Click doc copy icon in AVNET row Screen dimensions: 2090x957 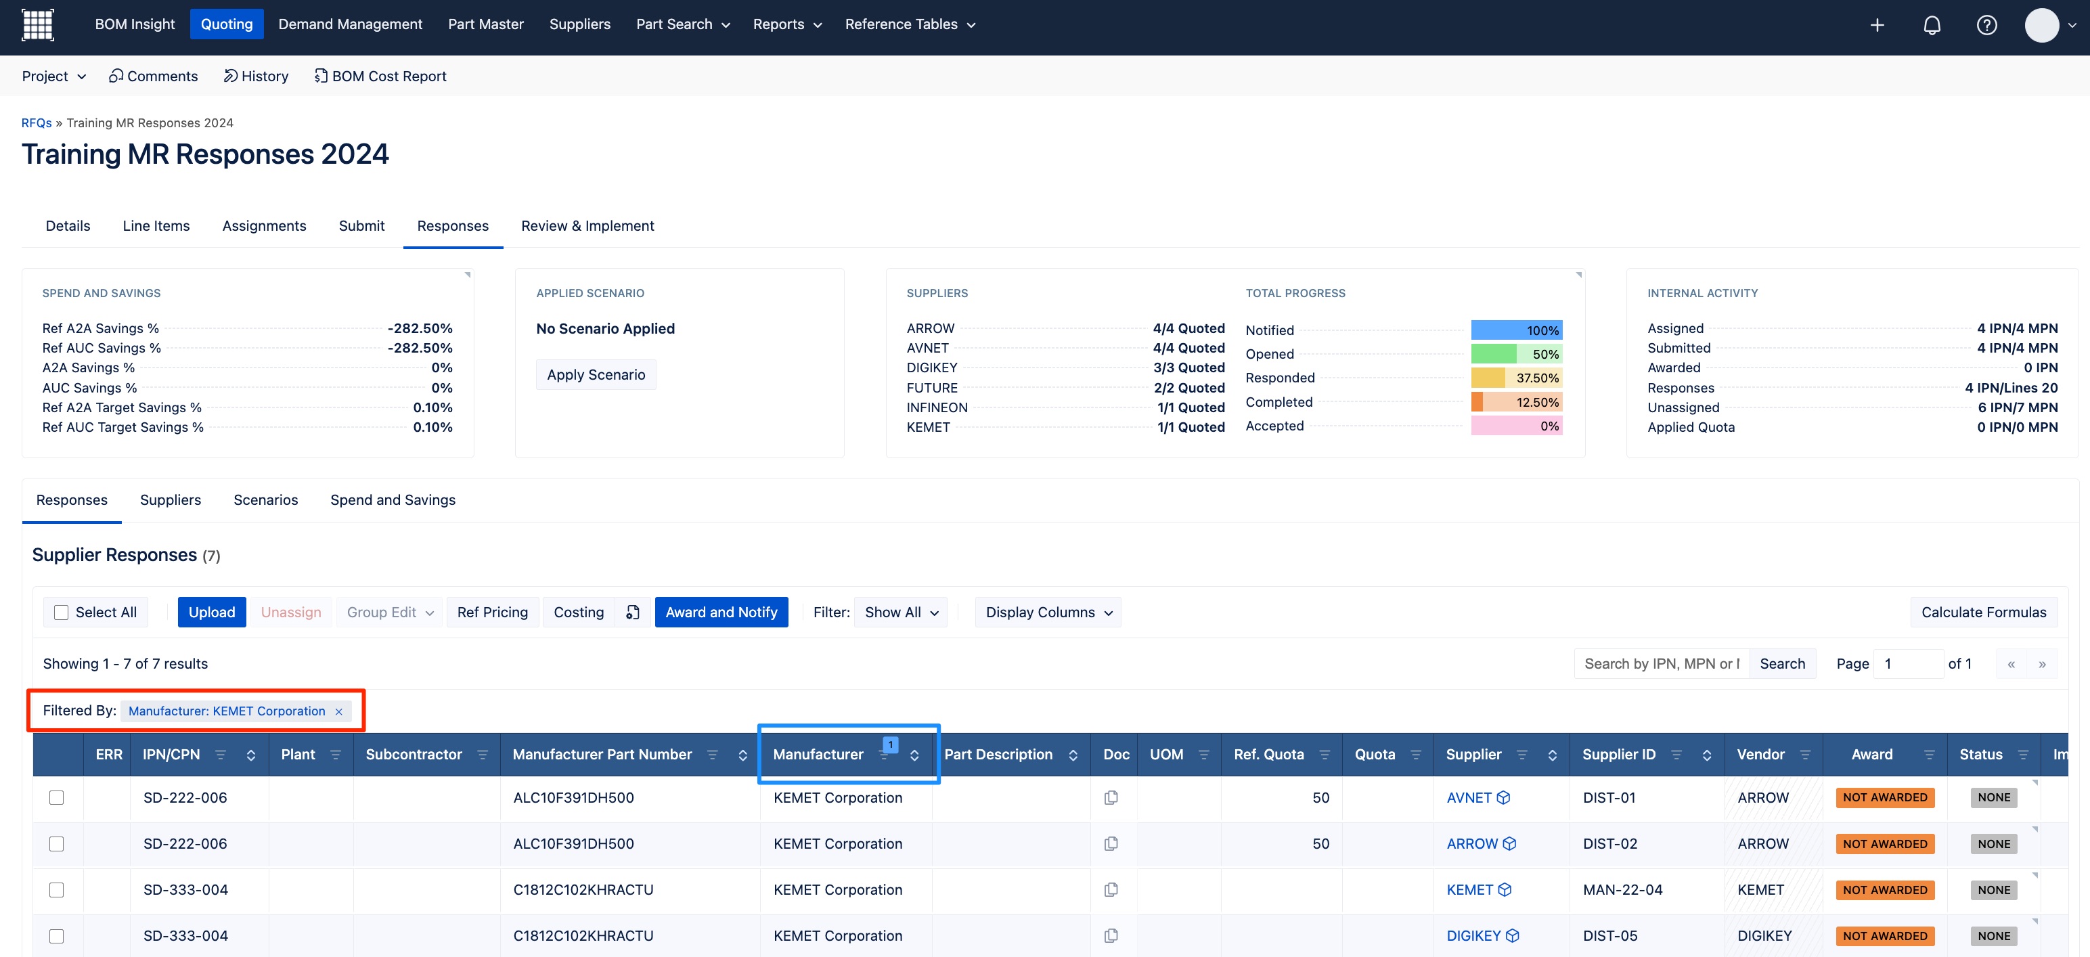1111,797
